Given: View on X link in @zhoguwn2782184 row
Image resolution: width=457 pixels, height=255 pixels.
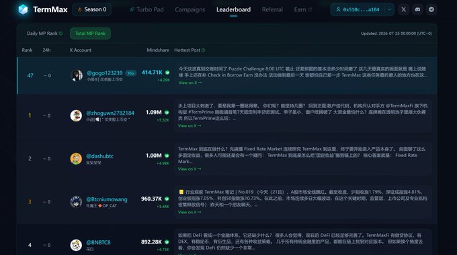Looking at the screenshot, I should [190, 125].
